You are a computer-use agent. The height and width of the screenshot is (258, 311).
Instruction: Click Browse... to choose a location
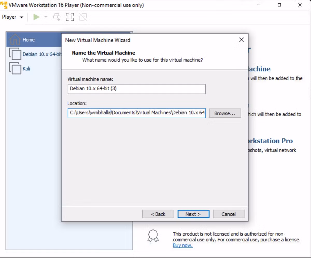(x=225, y=113)
